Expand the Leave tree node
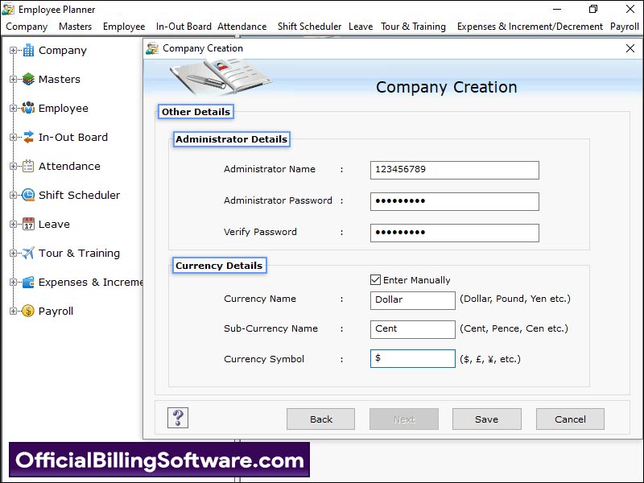Viewport: 644px width, 483px height. click(x=13, y=225)
